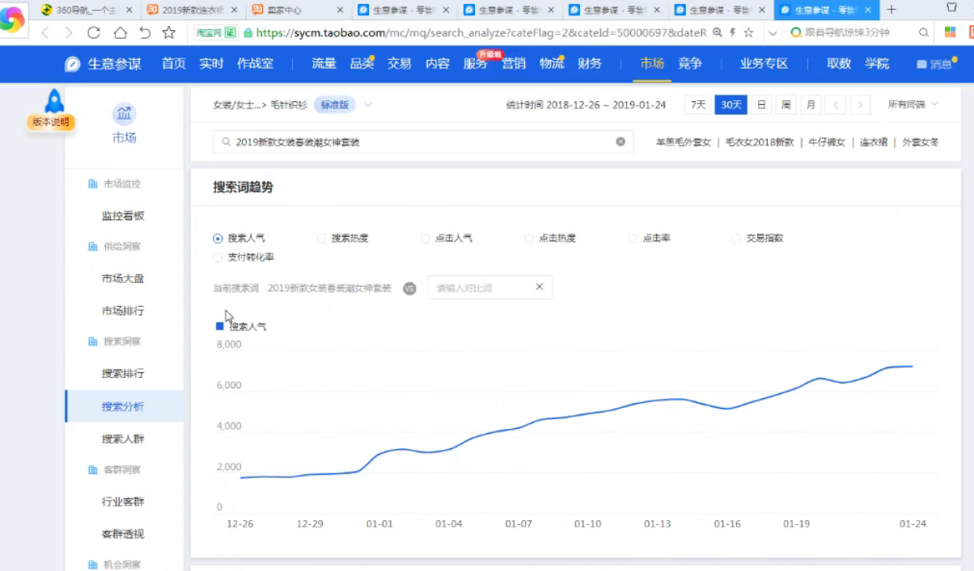
Task: Select the 支付转化率 radio option
Action: pos(218,258)
